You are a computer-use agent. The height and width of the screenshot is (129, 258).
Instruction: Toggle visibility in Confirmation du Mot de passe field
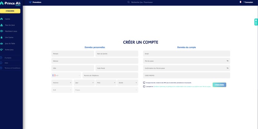tap(228, 68)
